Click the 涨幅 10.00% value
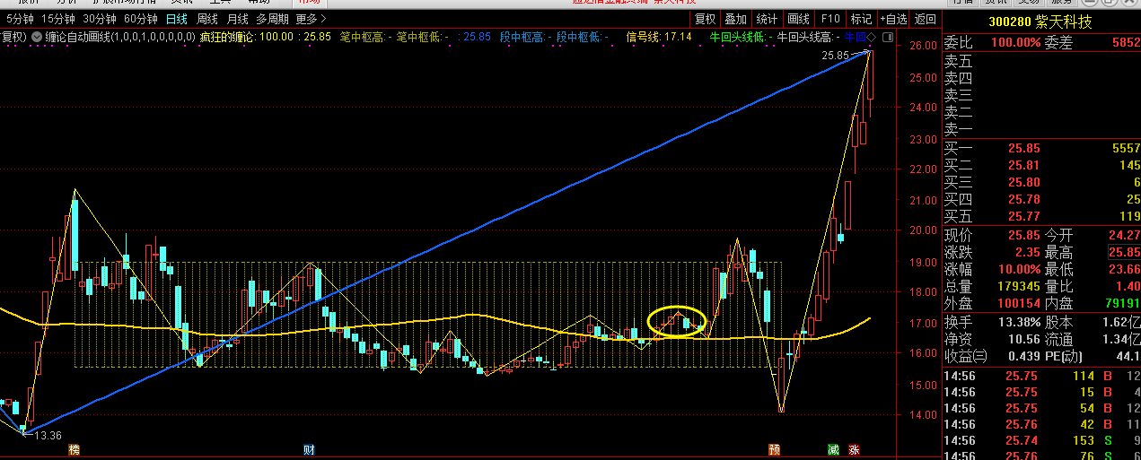This screenshot has width=1141, height=460. [x=1019, y=269]
